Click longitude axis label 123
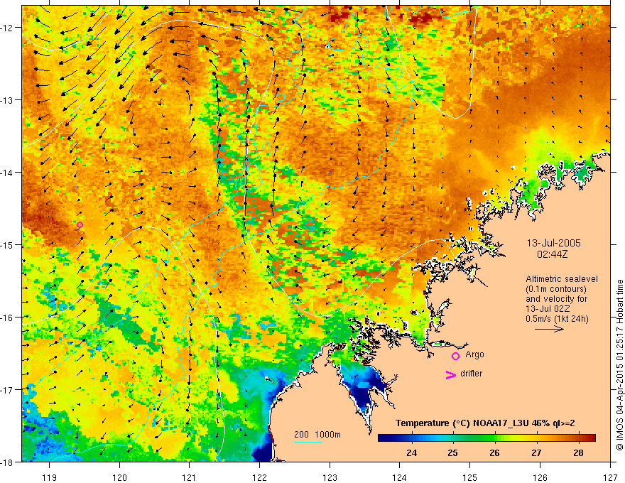 (x=330, y=477)
